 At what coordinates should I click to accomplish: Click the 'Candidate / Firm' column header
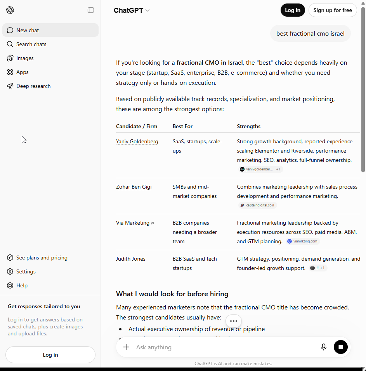(137, 126)
